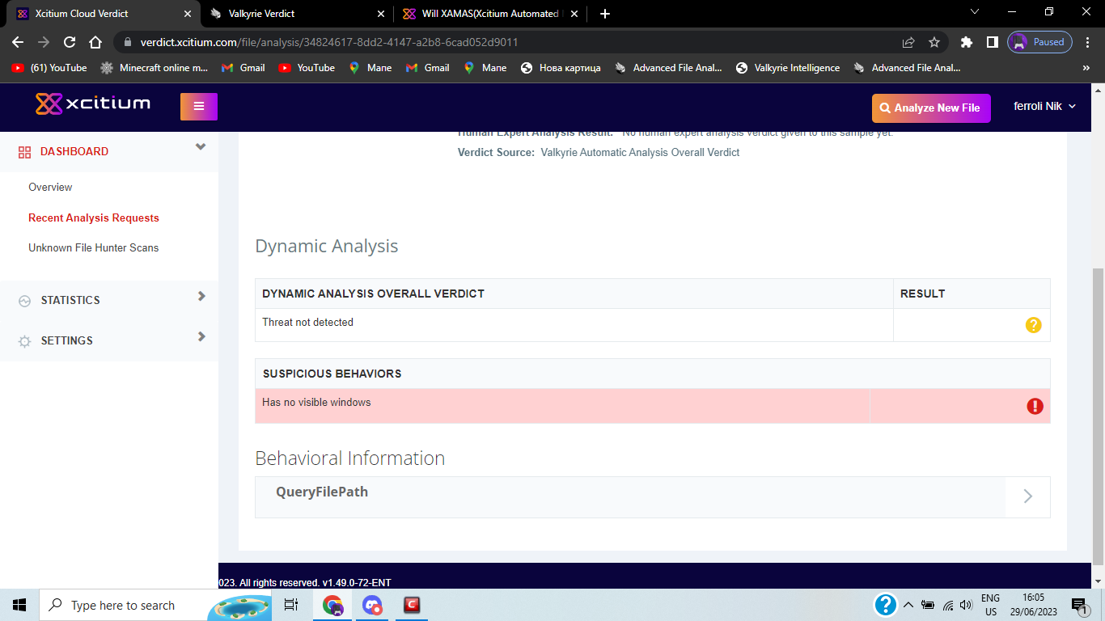Open the tab search dropdown arrow
Image resolution: width=1105 pixels, height=621 pixels.
coord(974,12)
